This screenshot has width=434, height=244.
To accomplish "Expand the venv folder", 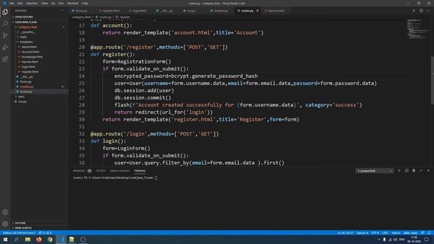I will point(21,96).
